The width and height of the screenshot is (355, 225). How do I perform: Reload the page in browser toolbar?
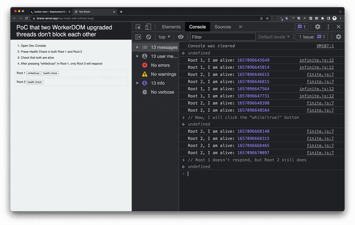[27, 18]
